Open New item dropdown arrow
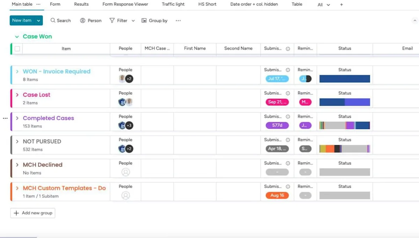Screen dimensions: 419x238 pos(38,21)
